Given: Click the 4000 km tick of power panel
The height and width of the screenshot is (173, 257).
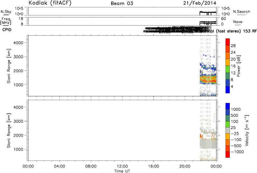Looking at the screenshot, I should pos(18,43).
